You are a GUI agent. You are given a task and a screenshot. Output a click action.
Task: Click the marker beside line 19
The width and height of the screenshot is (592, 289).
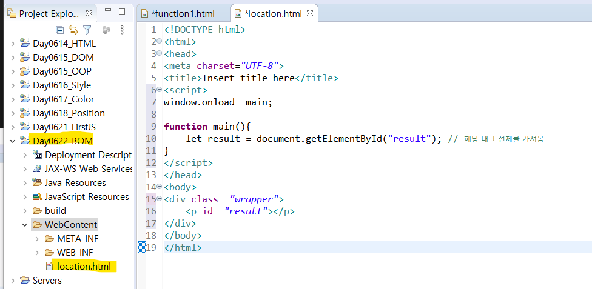tap(142, 248)
